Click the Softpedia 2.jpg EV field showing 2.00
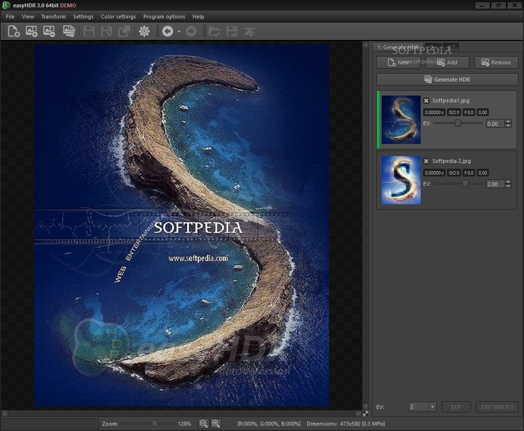The image size is (524, 431). pyautogui.click(x=495, y=184)
